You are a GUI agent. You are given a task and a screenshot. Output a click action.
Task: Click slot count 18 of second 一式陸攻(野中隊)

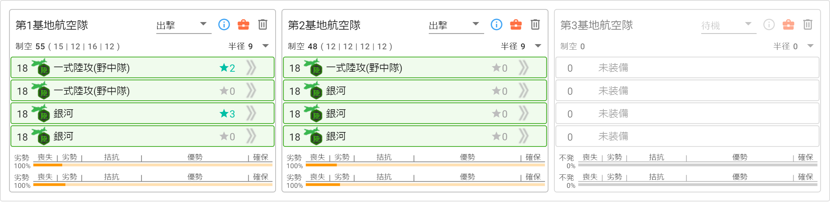pos(22,91)
